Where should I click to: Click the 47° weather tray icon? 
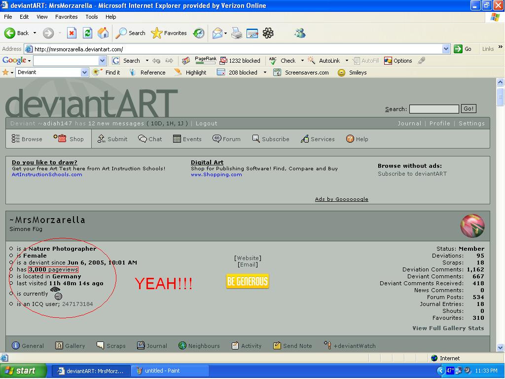[x=450, y=371]
